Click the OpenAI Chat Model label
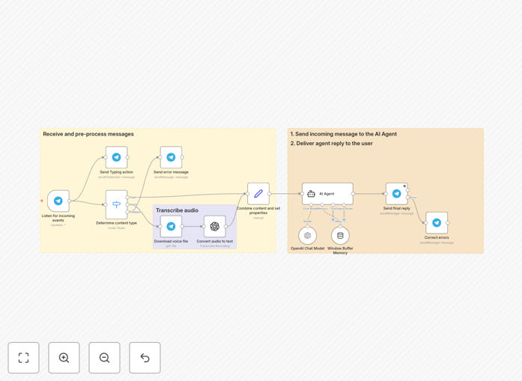522x381 pixels. [x=307, y=249]
